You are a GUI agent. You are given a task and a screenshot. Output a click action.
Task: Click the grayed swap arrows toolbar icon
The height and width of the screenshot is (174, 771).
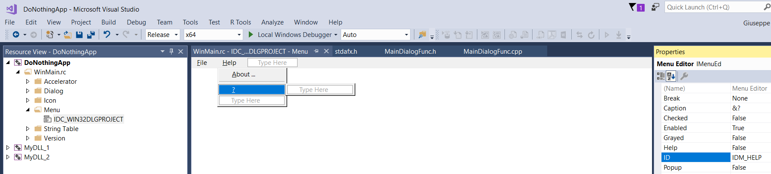(x=580, y=34)
